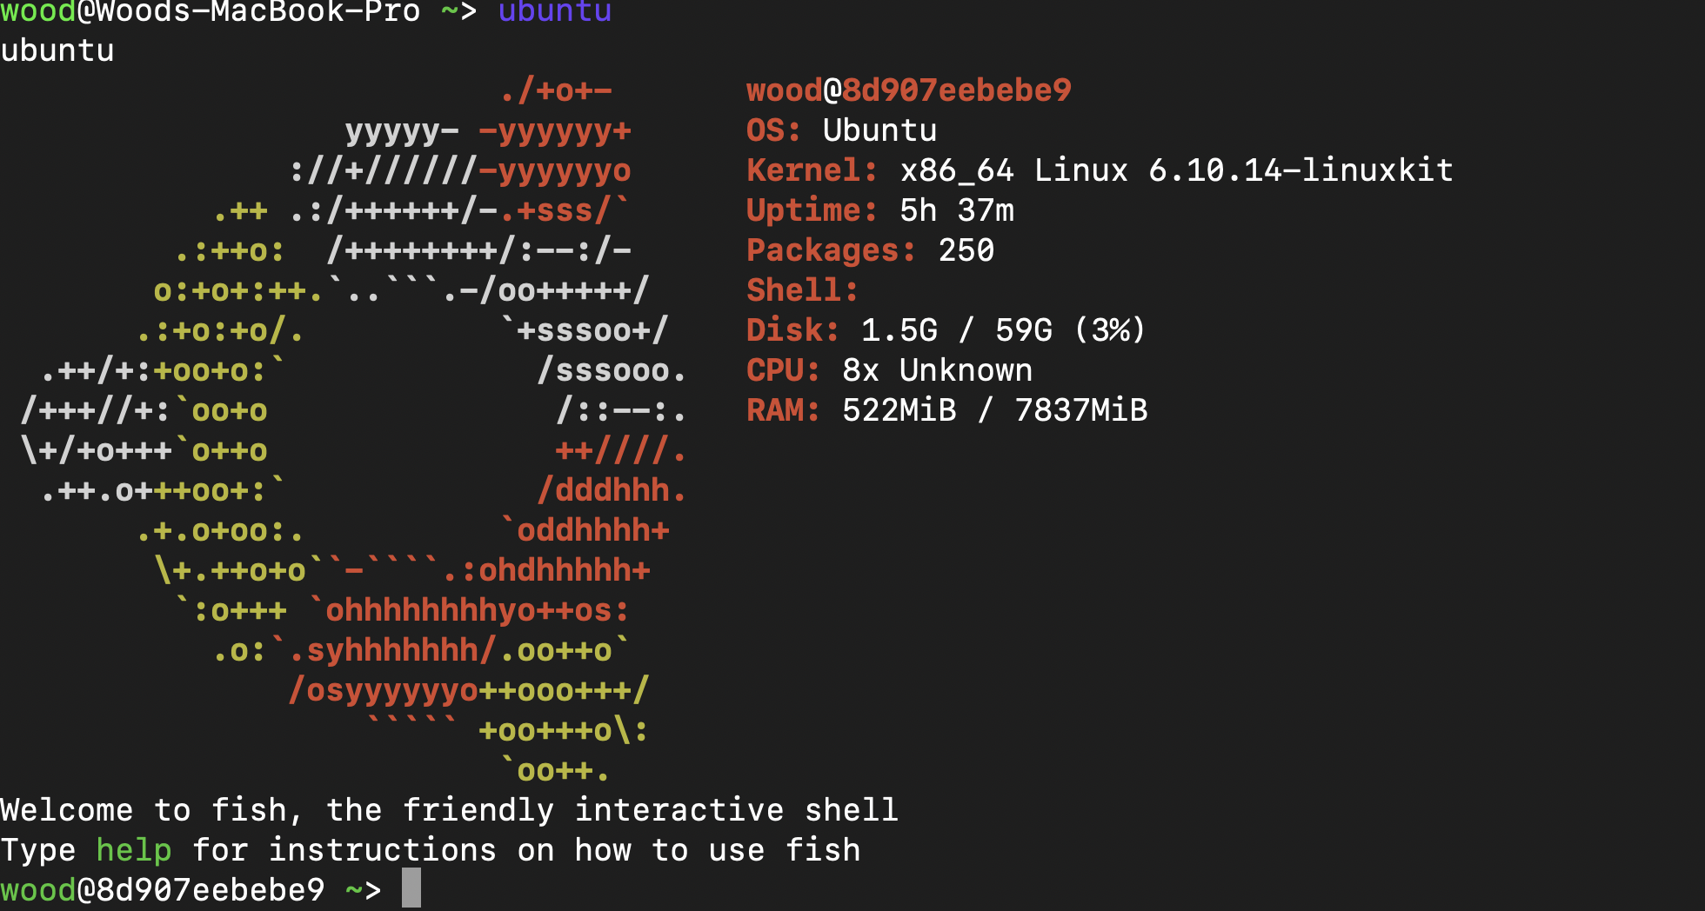1705x911 pixels.
Task: Click the "7837MiB" total memory value
Action: click(1080, 410)
